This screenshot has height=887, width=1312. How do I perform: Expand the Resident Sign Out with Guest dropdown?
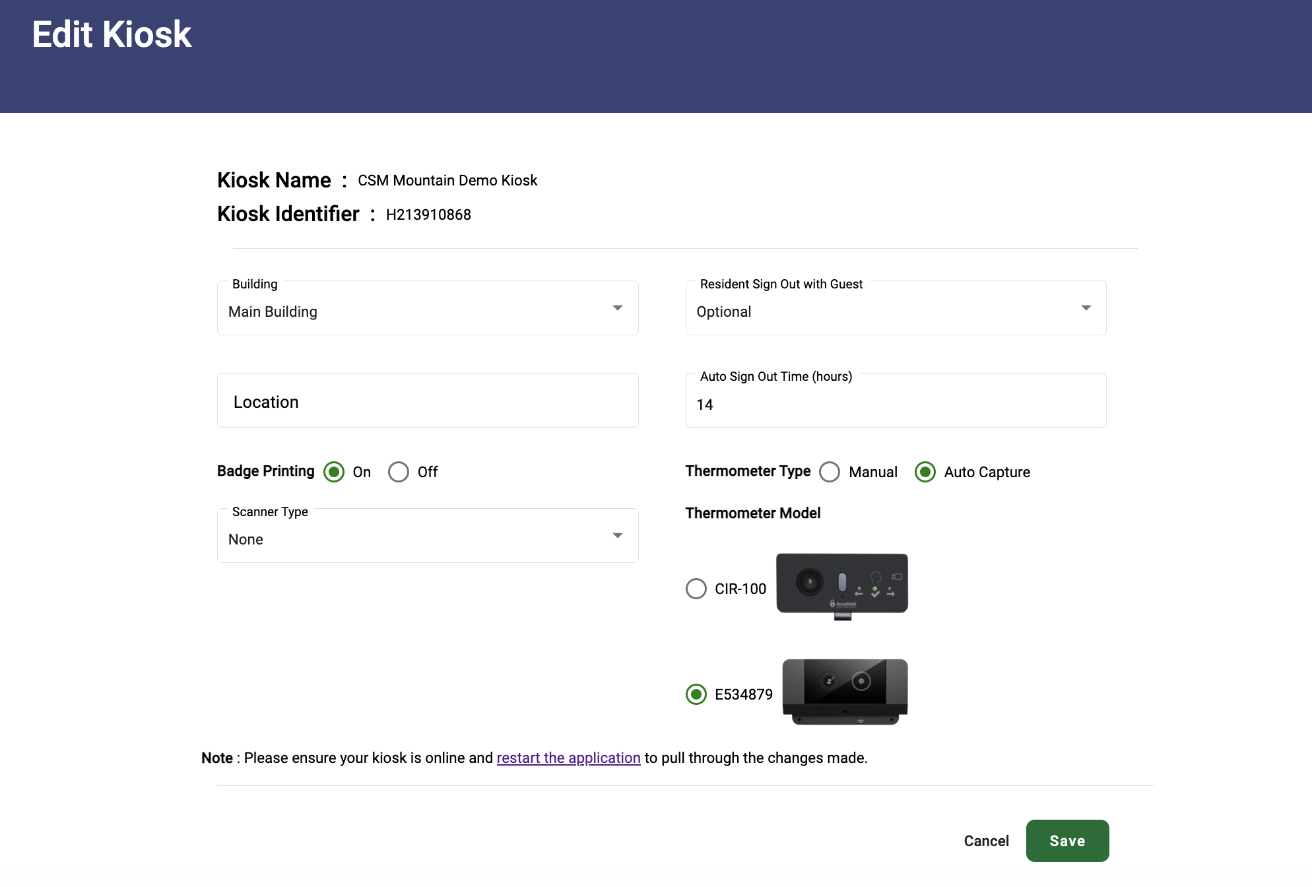tap(895, 308)
